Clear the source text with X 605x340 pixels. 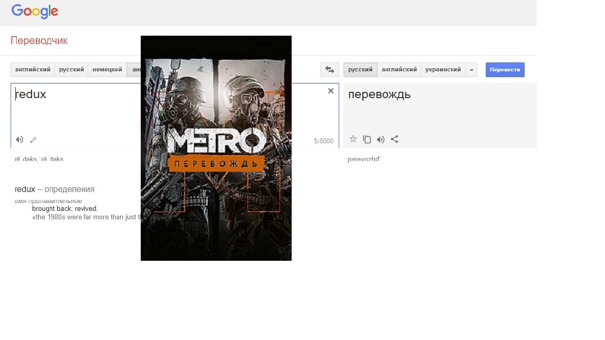(331, 91)
